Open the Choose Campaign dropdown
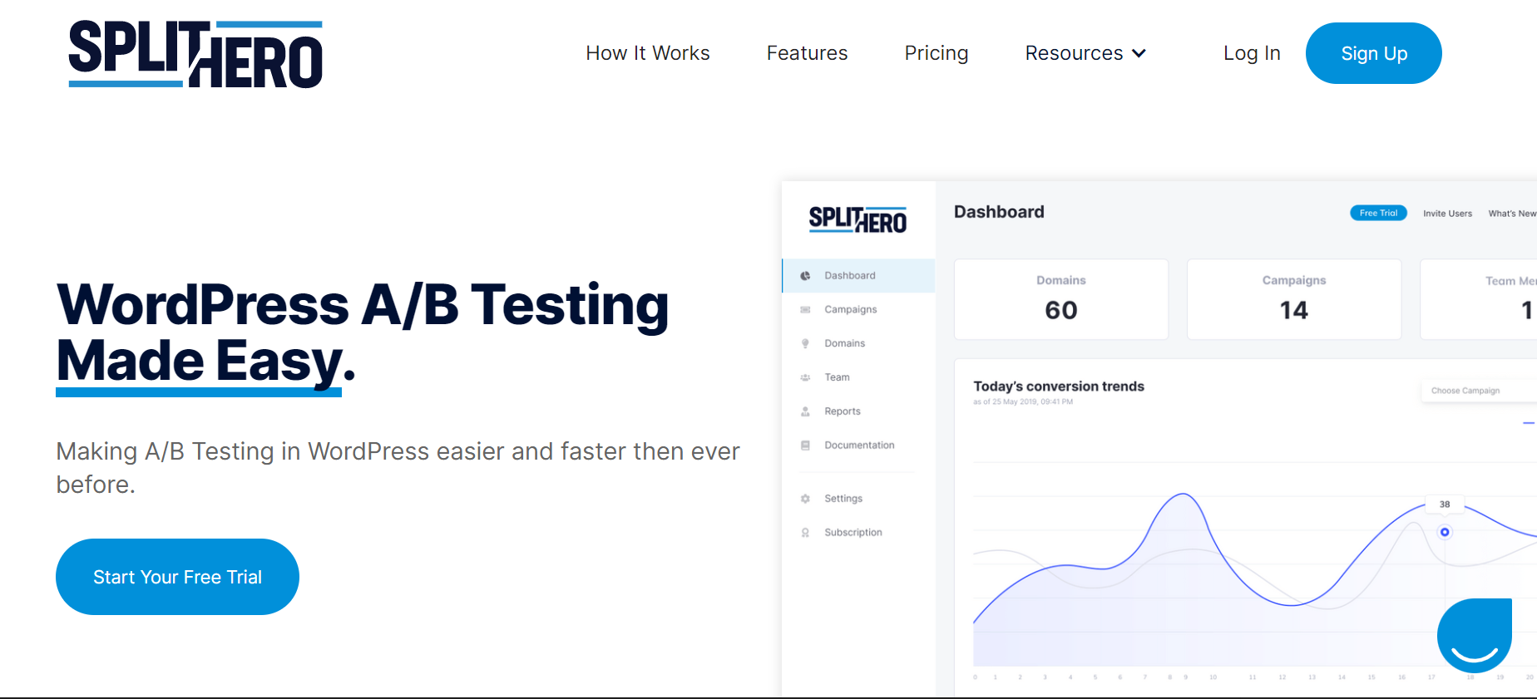The image size is (1537, 699). [x=1479, y=391]
